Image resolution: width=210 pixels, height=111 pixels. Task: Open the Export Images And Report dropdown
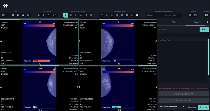[172, 107]
